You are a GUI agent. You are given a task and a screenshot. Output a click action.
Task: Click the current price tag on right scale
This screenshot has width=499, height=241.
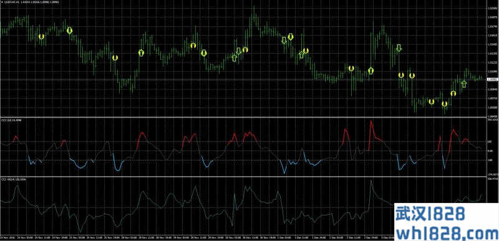(492, 79)
